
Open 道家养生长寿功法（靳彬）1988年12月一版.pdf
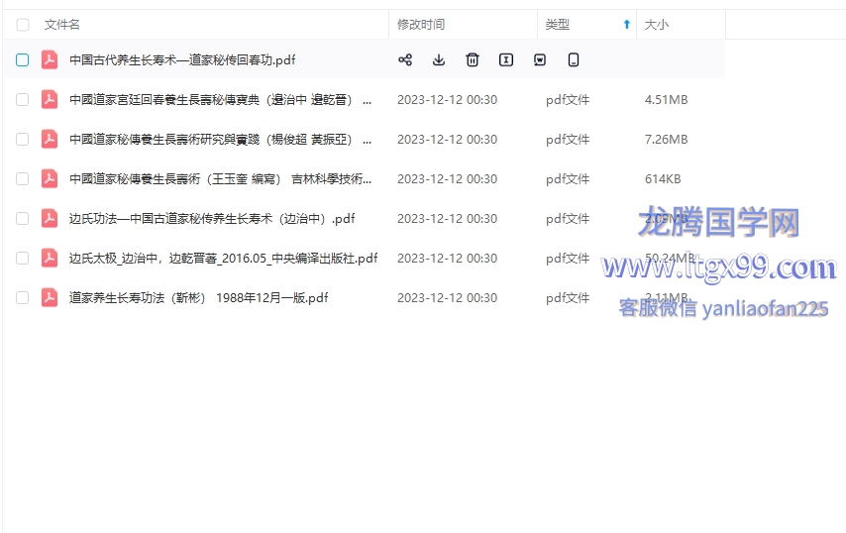198,298
